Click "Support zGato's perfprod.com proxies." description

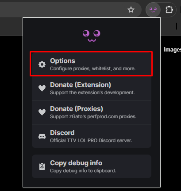point(93,116)
